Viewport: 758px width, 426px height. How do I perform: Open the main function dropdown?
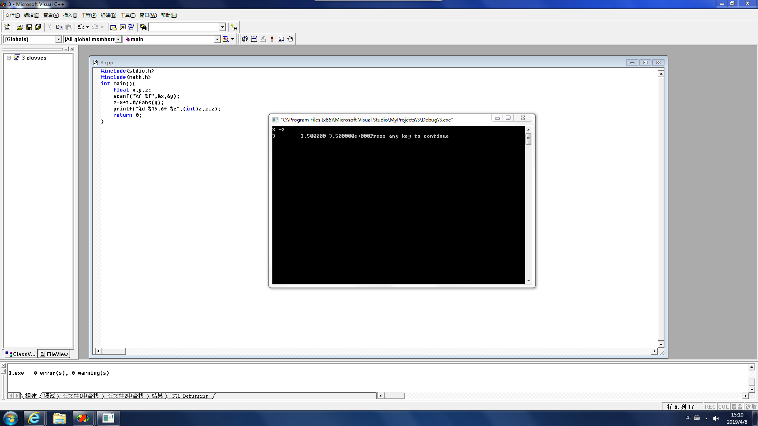(217, 39)
